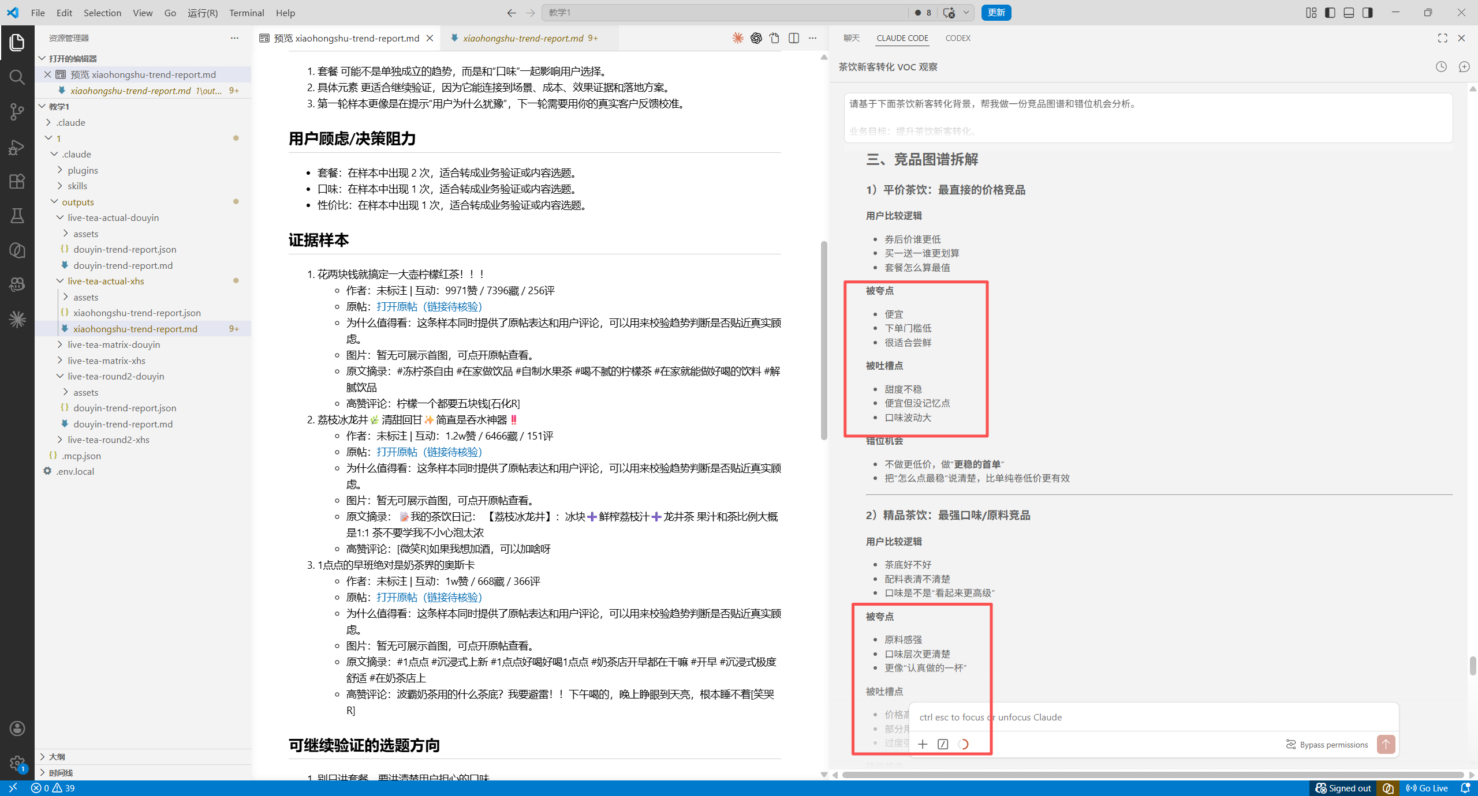The height and width of the screenshot is (796, 1478).
Task: Click the Claude panel horizontal scrollbar
Action: click(x=1152, y=775)
